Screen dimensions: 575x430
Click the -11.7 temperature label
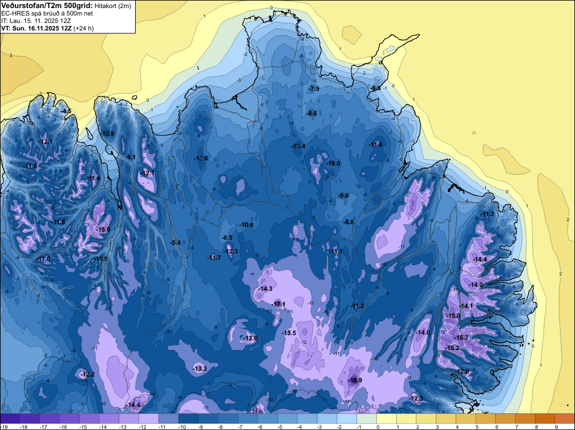214,258
